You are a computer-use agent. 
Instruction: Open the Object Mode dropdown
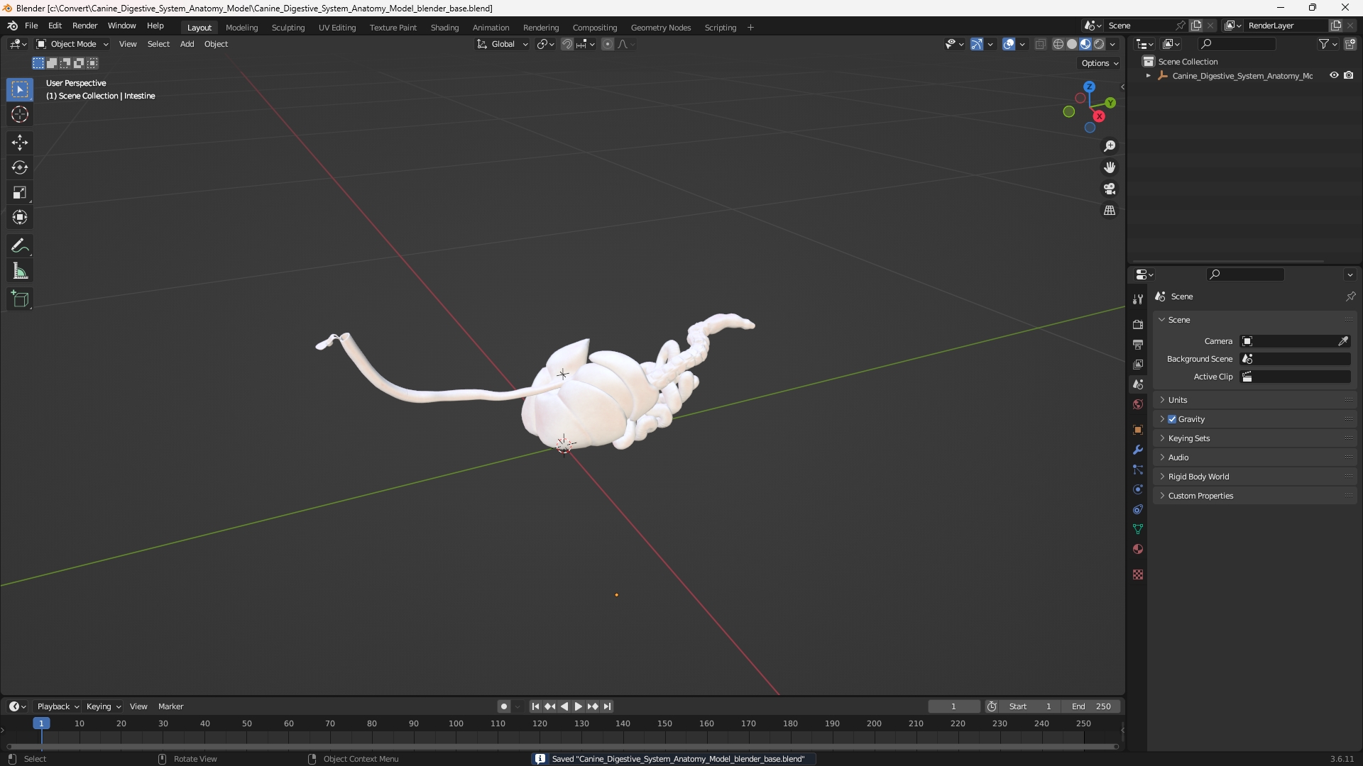pyautogui.click(x=72, y=44)
